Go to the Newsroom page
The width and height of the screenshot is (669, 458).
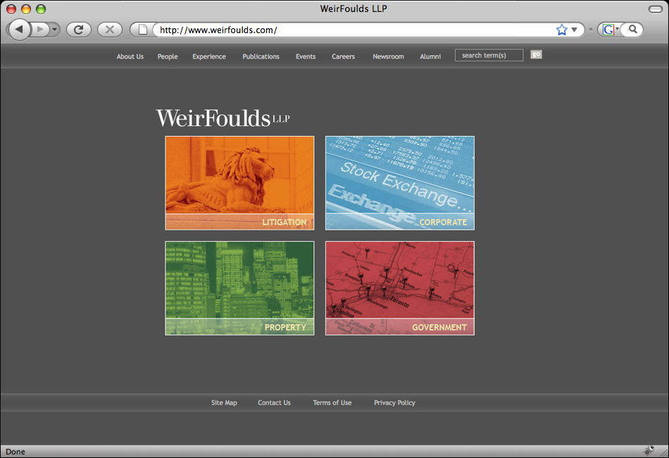tap(388, 56)
